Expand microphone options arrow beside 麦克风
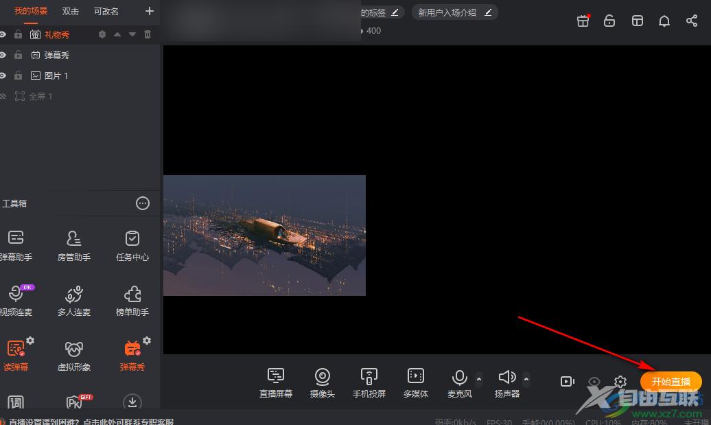The width and height of the screenshot is (711, 425). (x=479, y=378)
